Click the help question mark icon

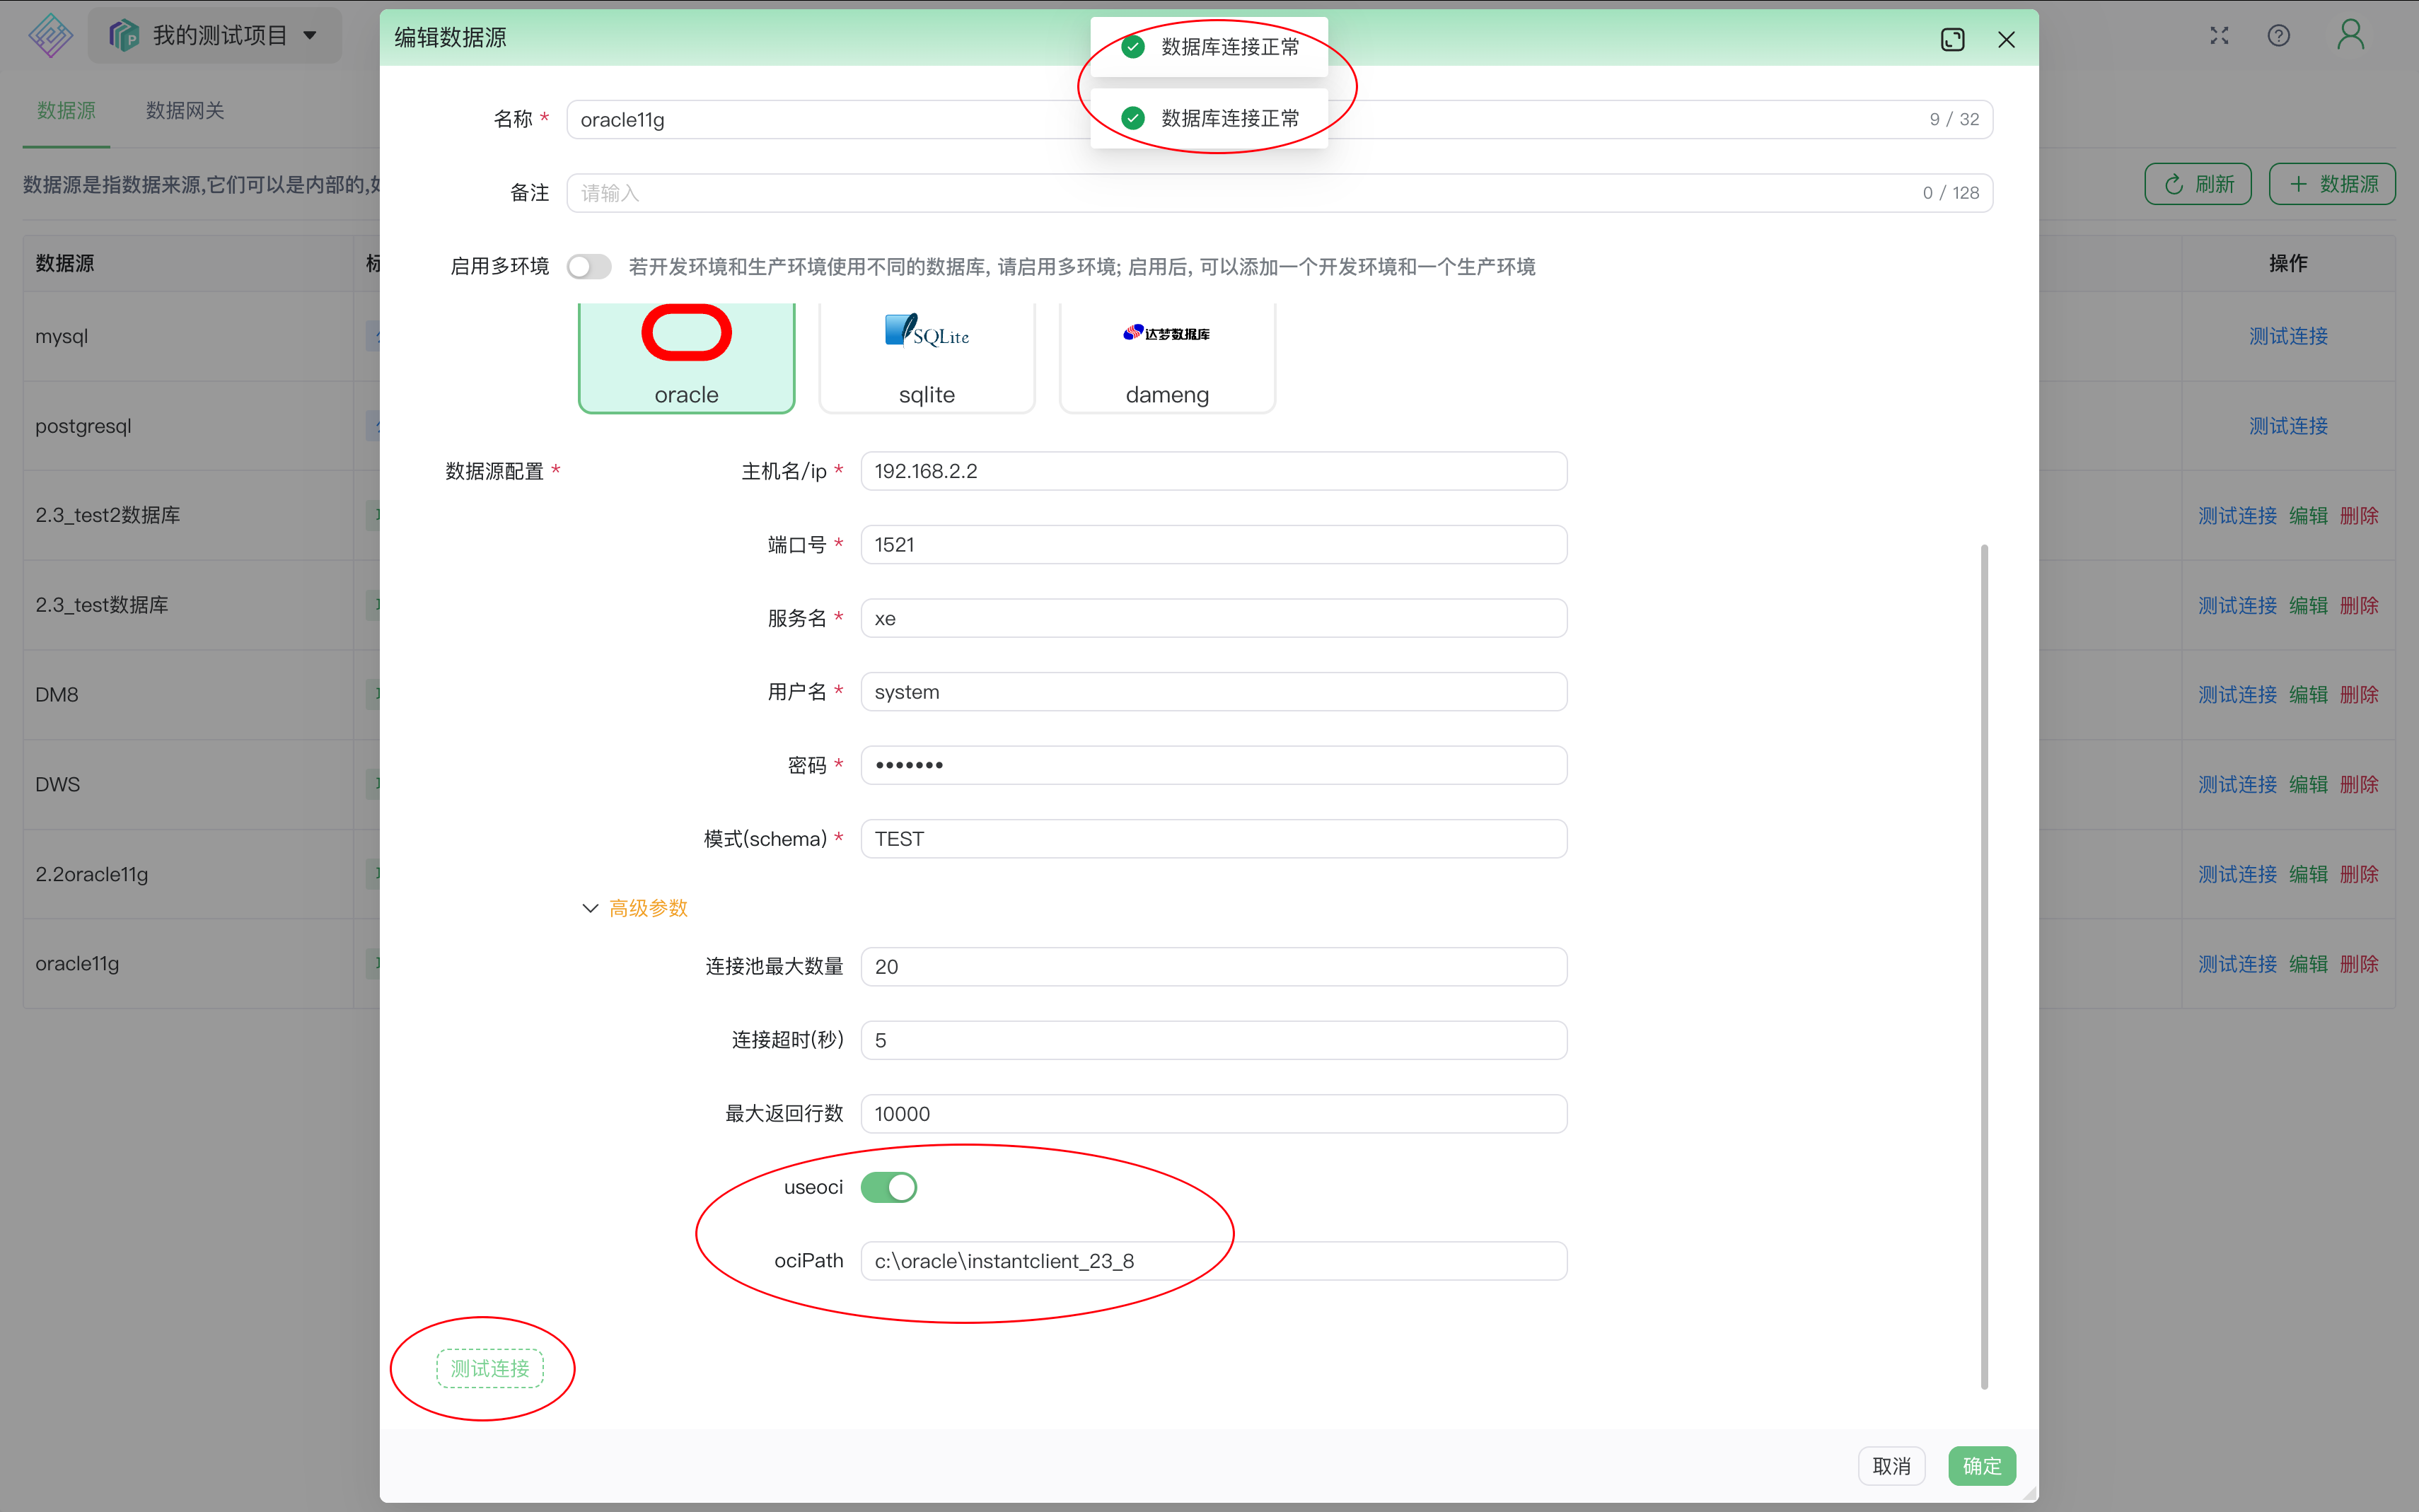coord(2278,35)
